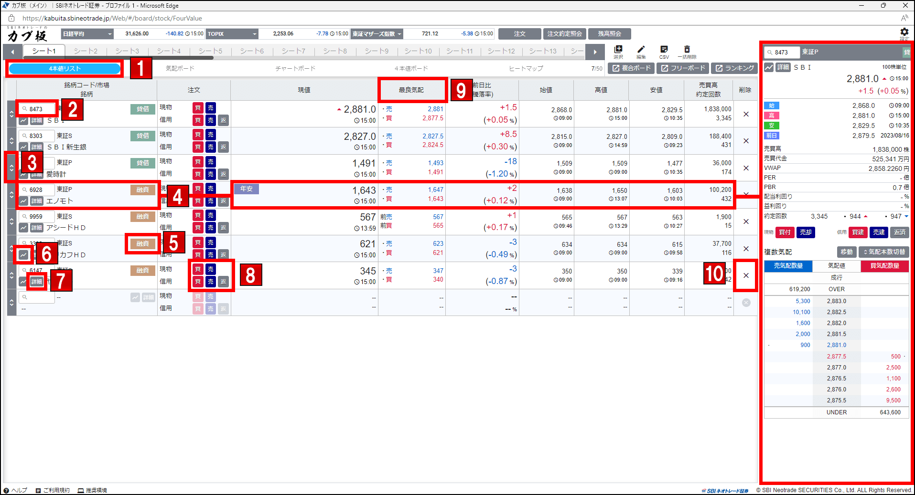
Task: Click reorder arrows on 8473 row
Action: click(11, 114)
